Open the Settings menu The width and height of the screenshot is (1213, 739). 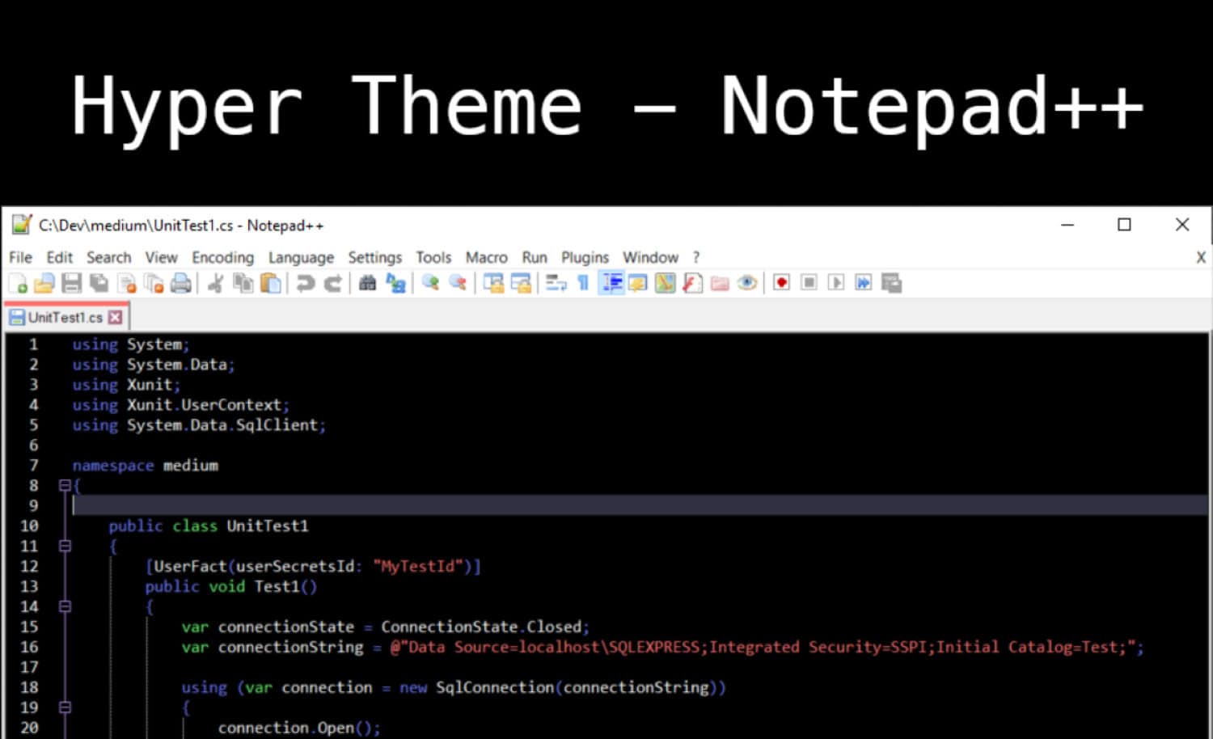click(374, 257)
